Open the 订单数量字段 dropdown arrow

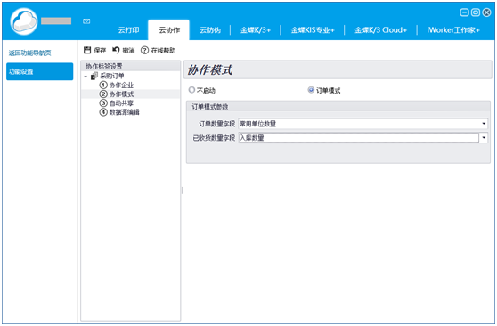tap(484, 123)
